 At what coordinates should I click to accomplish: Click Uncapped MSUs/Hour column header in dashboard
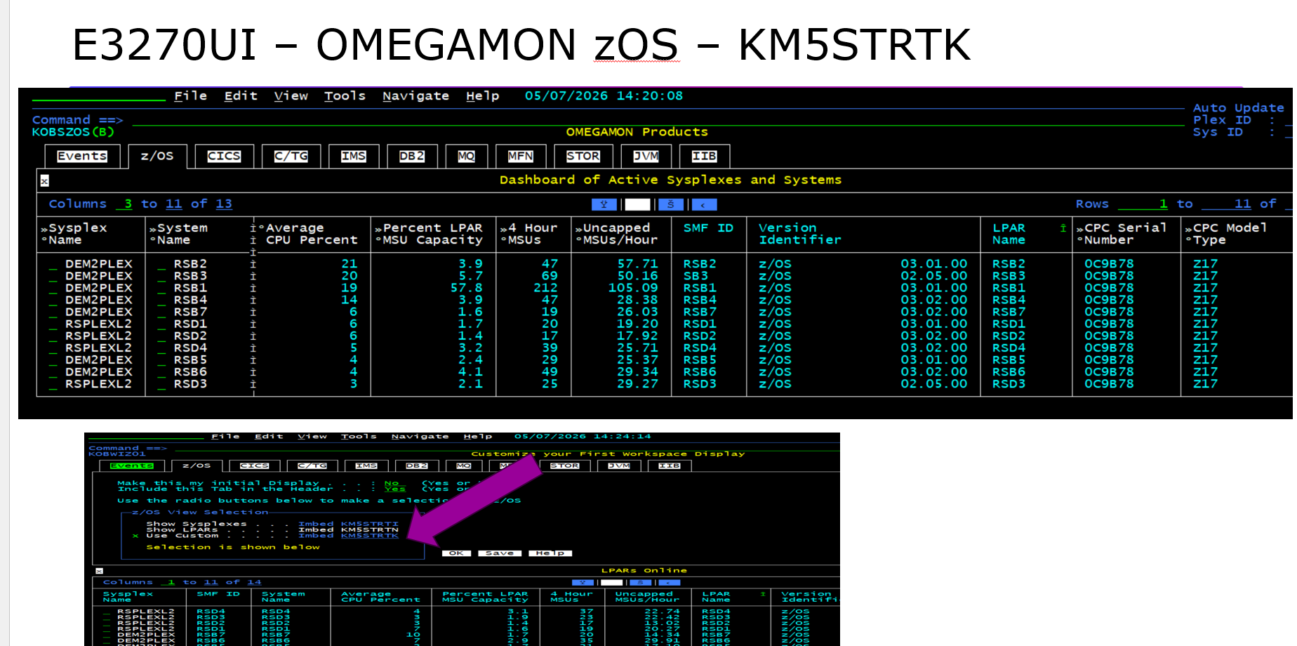click(616, 234)
